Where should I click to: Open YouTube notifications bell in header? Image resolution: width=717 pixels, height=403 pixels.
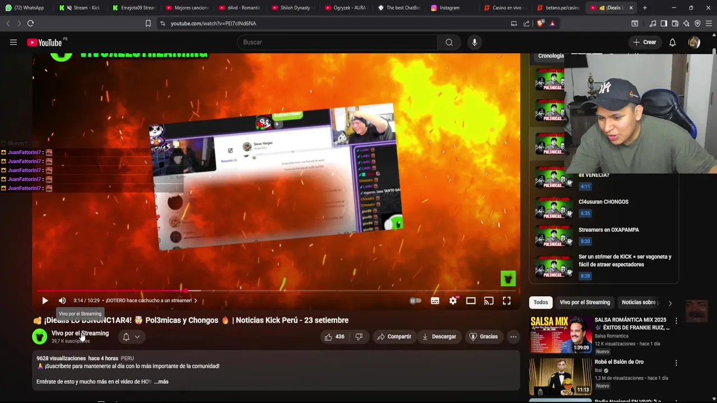[x=672, y=43]
